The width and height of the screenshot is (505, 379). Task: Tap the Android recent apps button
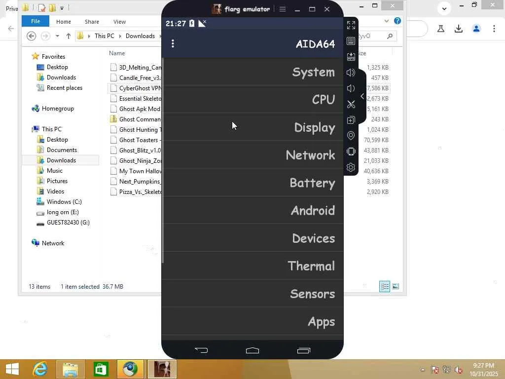304,350
